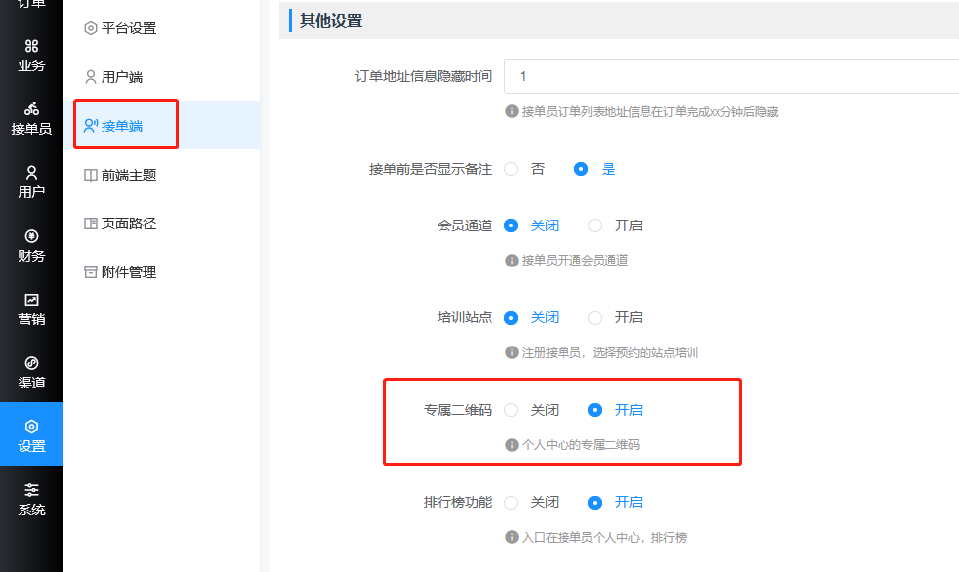Open the 渠道 channel icon
The image size is (959, 572).
[32, 363]
